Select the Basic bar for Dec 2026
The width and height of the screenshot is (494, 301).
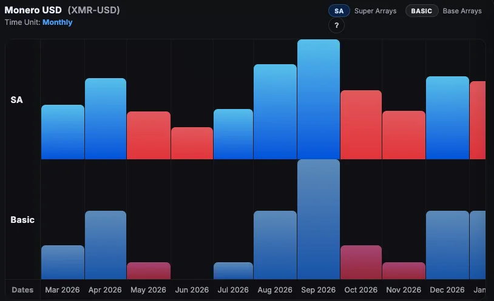pos(447,245)
